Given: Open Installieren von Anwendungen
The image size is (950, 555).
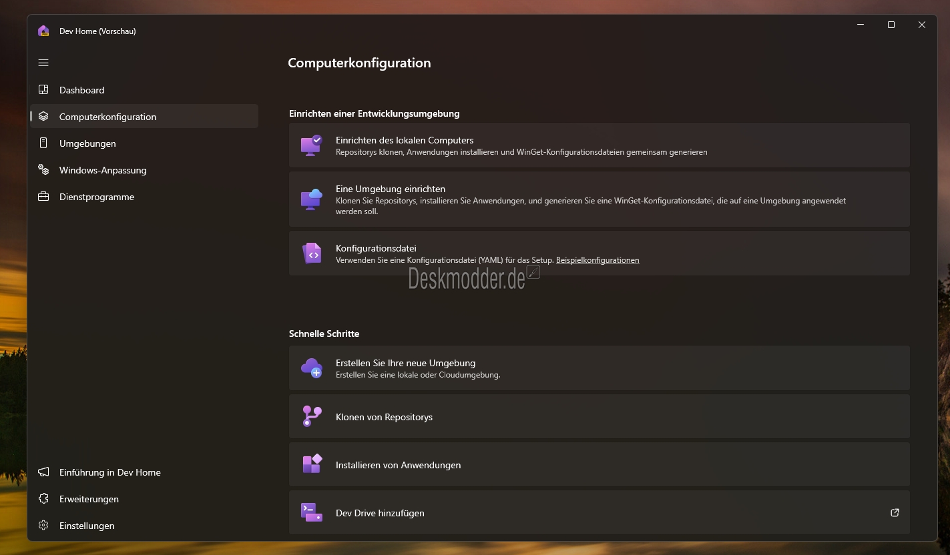Looking at the screenshot, I should (599, 464).
